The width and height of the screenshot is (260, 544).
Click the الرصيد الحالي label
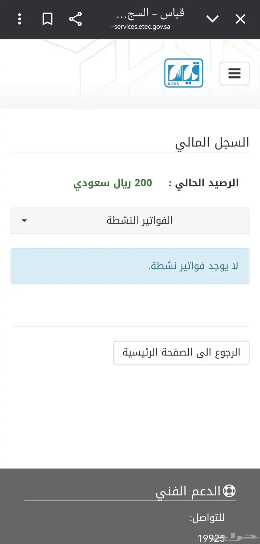tap(204, 183)
